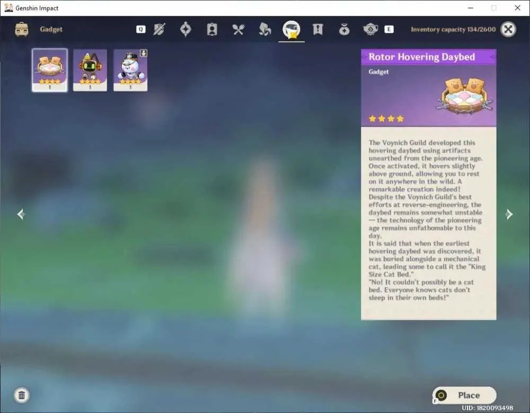The height and width of the screenshot is (413, 530).
Task: Select the white snowman-like gadget item
Action: pyautogui.click(x=130, y=70)
